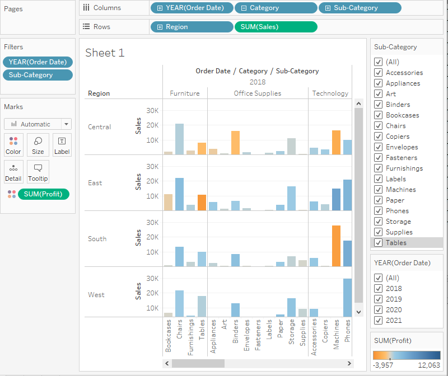
Task: Click the horizontal scrollbar right arrow
Action: click(349, 363)
